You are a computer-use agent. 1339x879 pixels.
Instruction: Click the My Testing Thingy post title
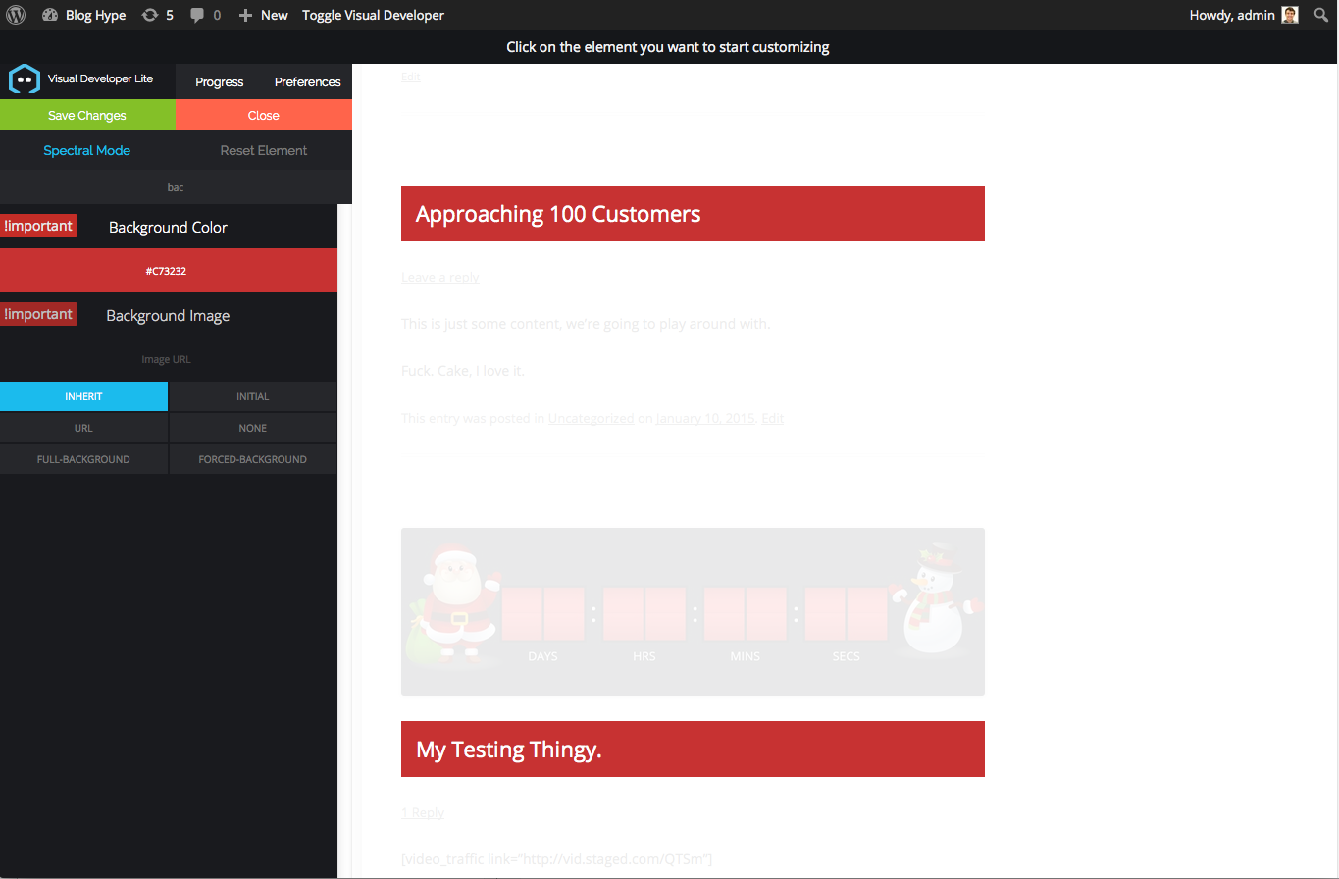tap(508, 750)
